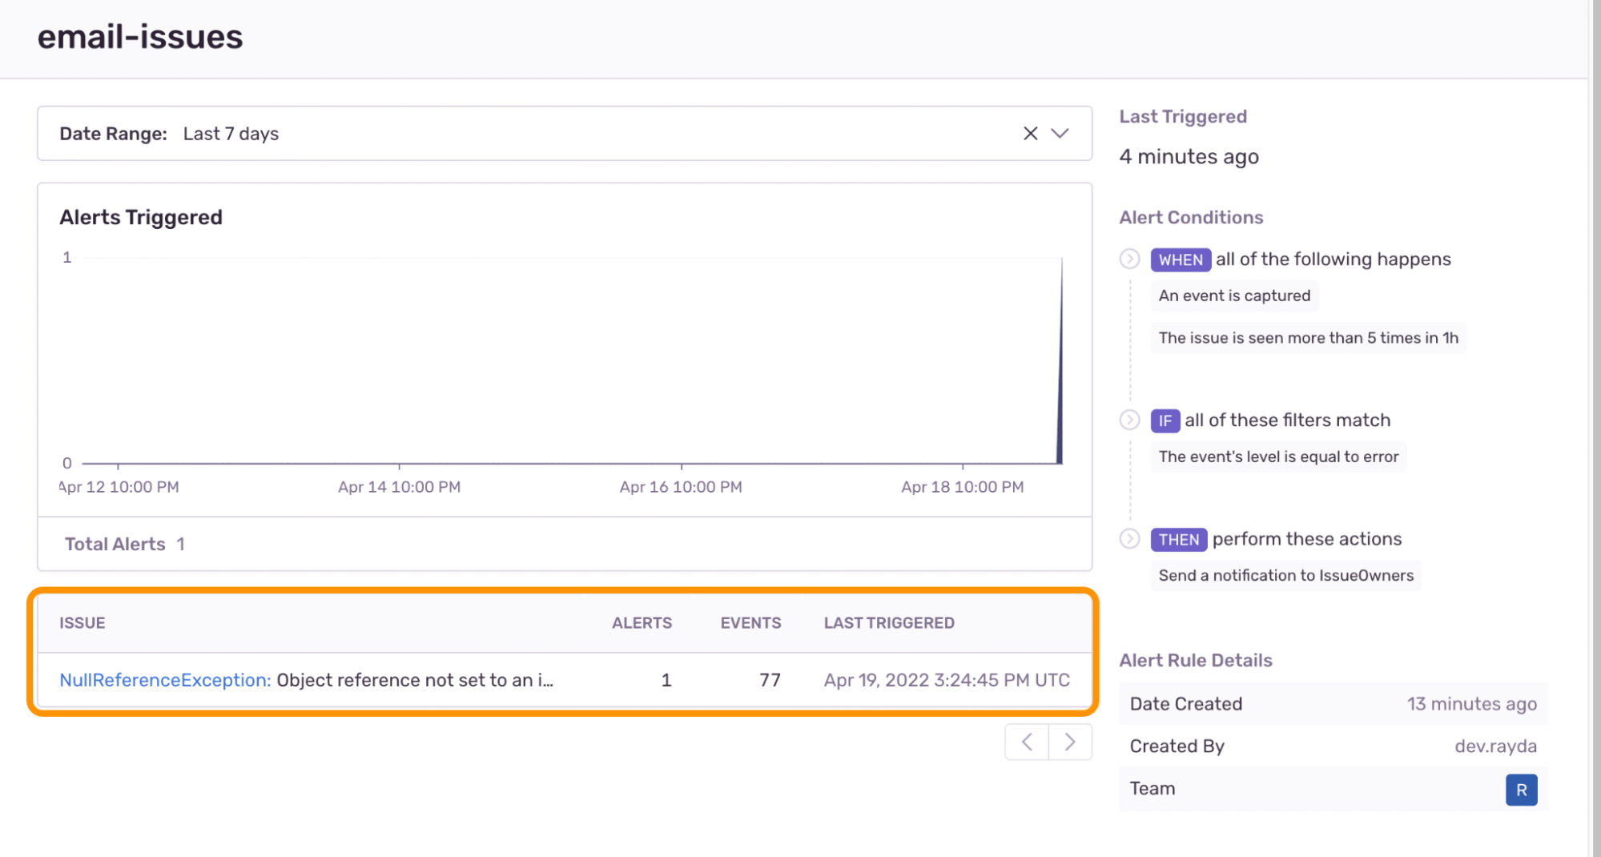Expand the Date Range dropdown chevron
Image resolution: width=1601 pixels, height=857 pixels.
pos(1060,134)
